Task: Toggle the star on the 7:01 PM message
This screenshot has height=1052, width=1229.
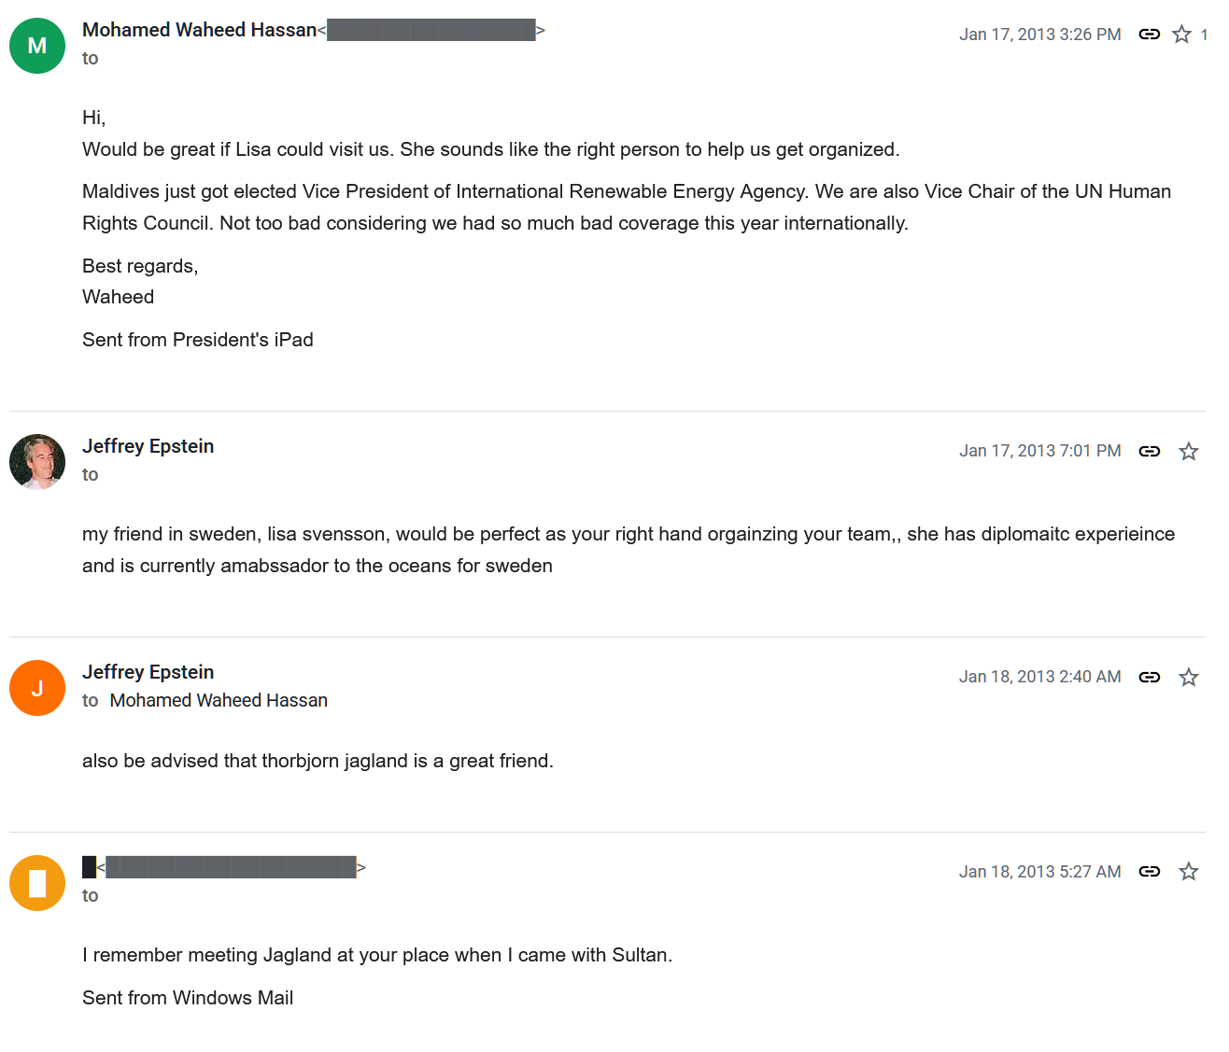Action: [1189, 452]
